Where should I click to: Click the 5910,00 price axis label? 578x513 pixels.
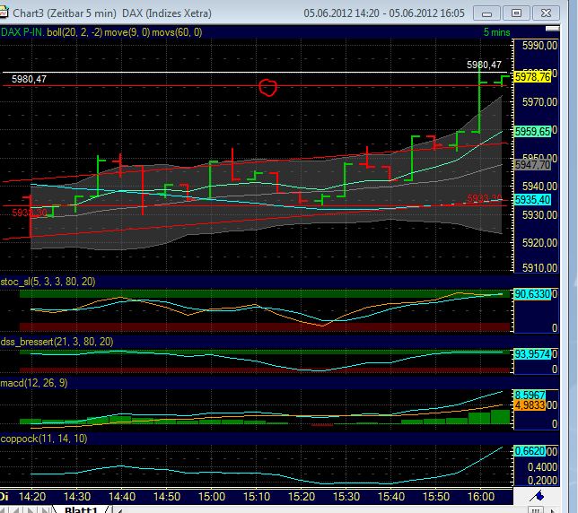tap(539, 268)
